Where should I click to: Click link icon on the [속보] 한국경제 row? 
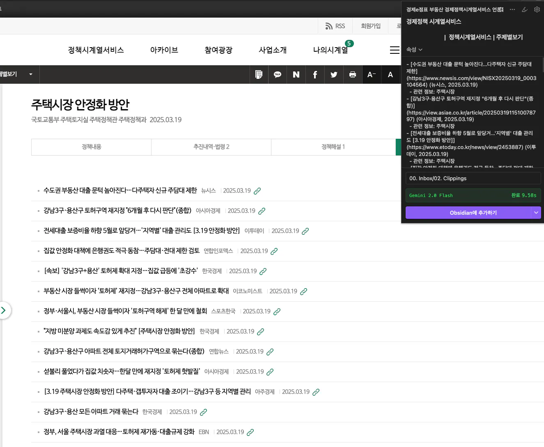click(x=263, y=271)
